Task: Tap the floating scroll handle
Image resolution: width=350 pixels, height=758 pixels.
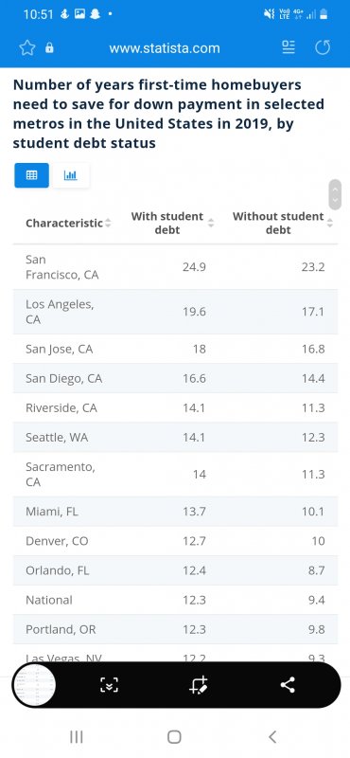Action: point(335,194)
